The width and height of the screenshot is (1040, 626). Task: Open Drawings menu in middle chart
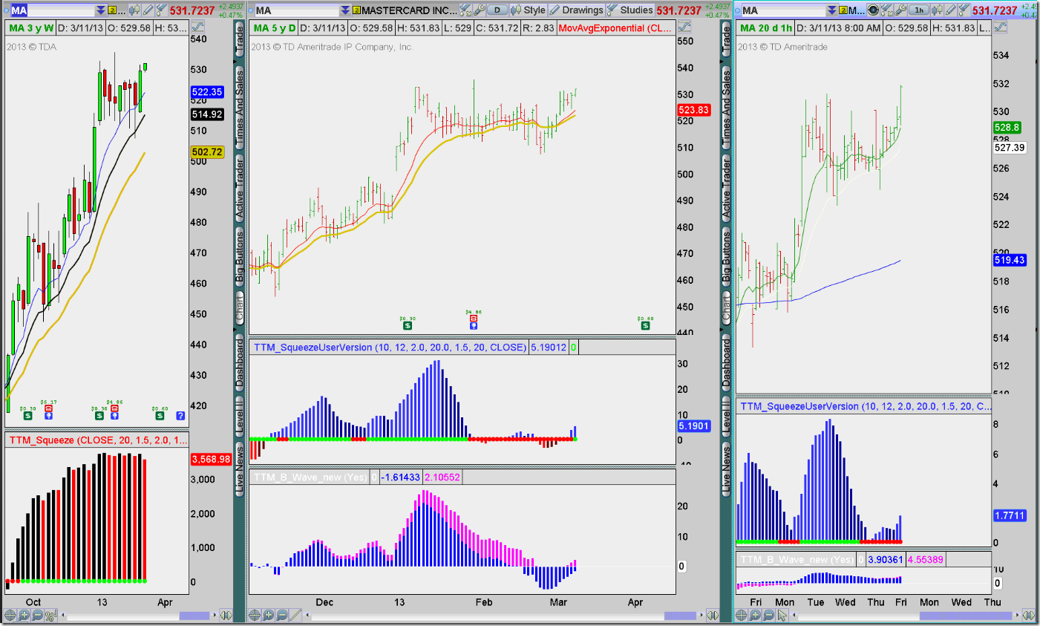click(x=576, y=10)
